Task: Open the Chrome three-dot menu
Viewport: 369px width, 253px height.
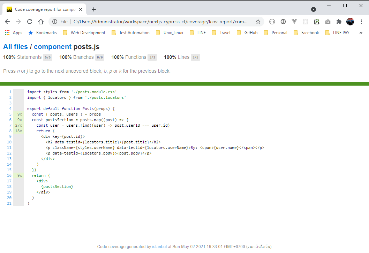Action: tap(362, 21)
